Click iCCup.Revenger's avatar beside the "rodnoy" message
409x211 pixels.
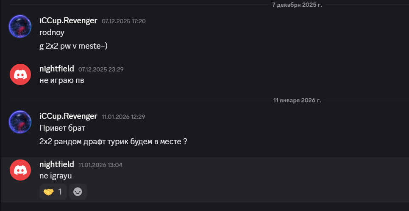click(20, 26)
